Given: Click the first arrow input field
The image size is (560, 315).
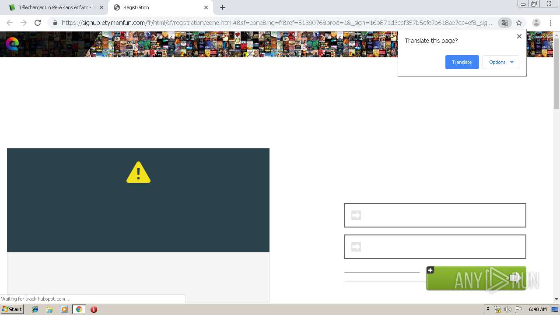Looking at the screenshot, I should [x=435, y=215].
